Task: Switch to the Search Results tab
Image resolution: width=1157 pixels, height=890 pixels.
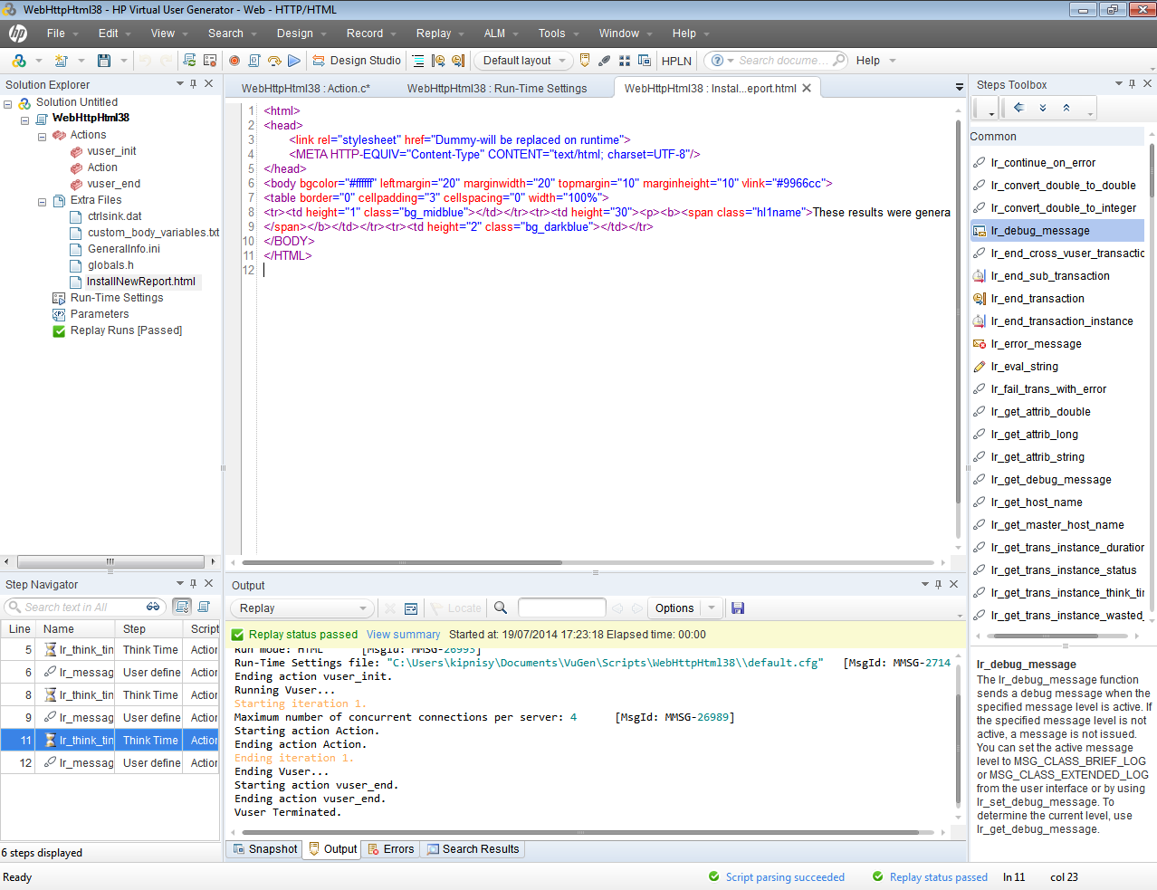Action: (473, 849)
